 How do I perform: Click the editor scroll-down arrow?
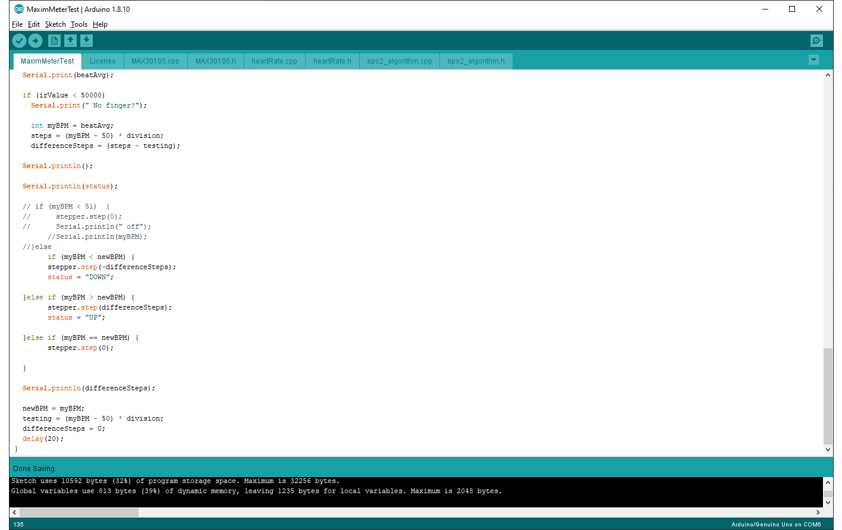point(828,450)
